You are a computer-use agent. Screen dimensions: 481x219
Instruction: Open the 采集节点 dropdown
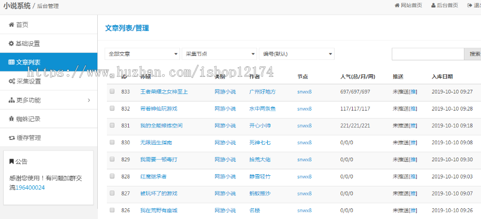click(x=219, y=53)
